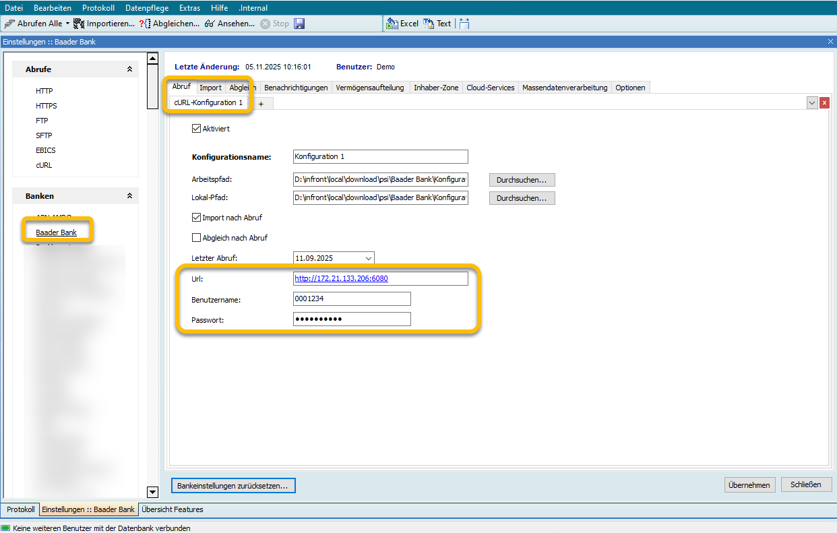This screenshot has width=837, height=533.
Task: Export to Excel via toolbar icon
Action: coord(392,24)
